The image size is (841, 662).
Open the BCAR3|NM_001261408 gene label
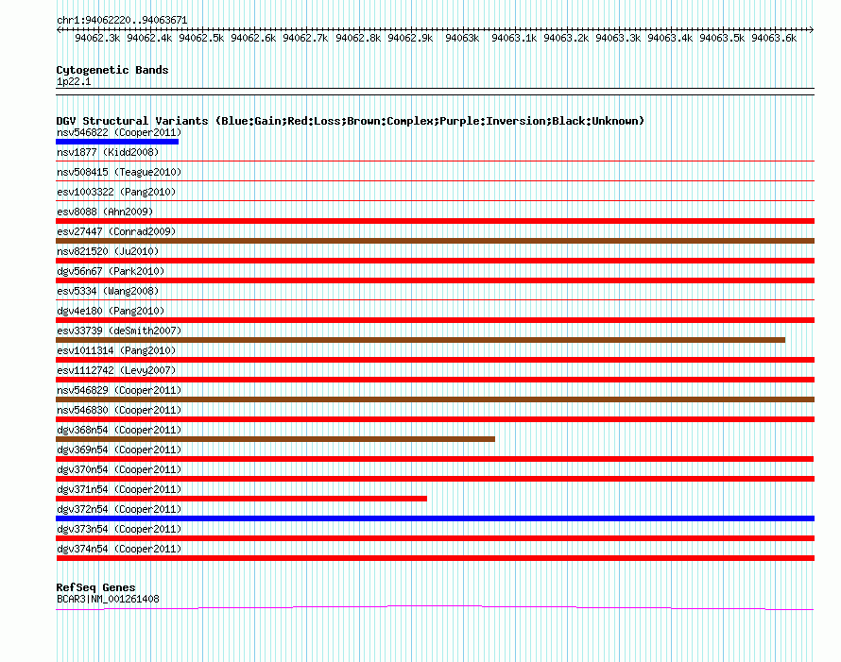click(108, 599)
